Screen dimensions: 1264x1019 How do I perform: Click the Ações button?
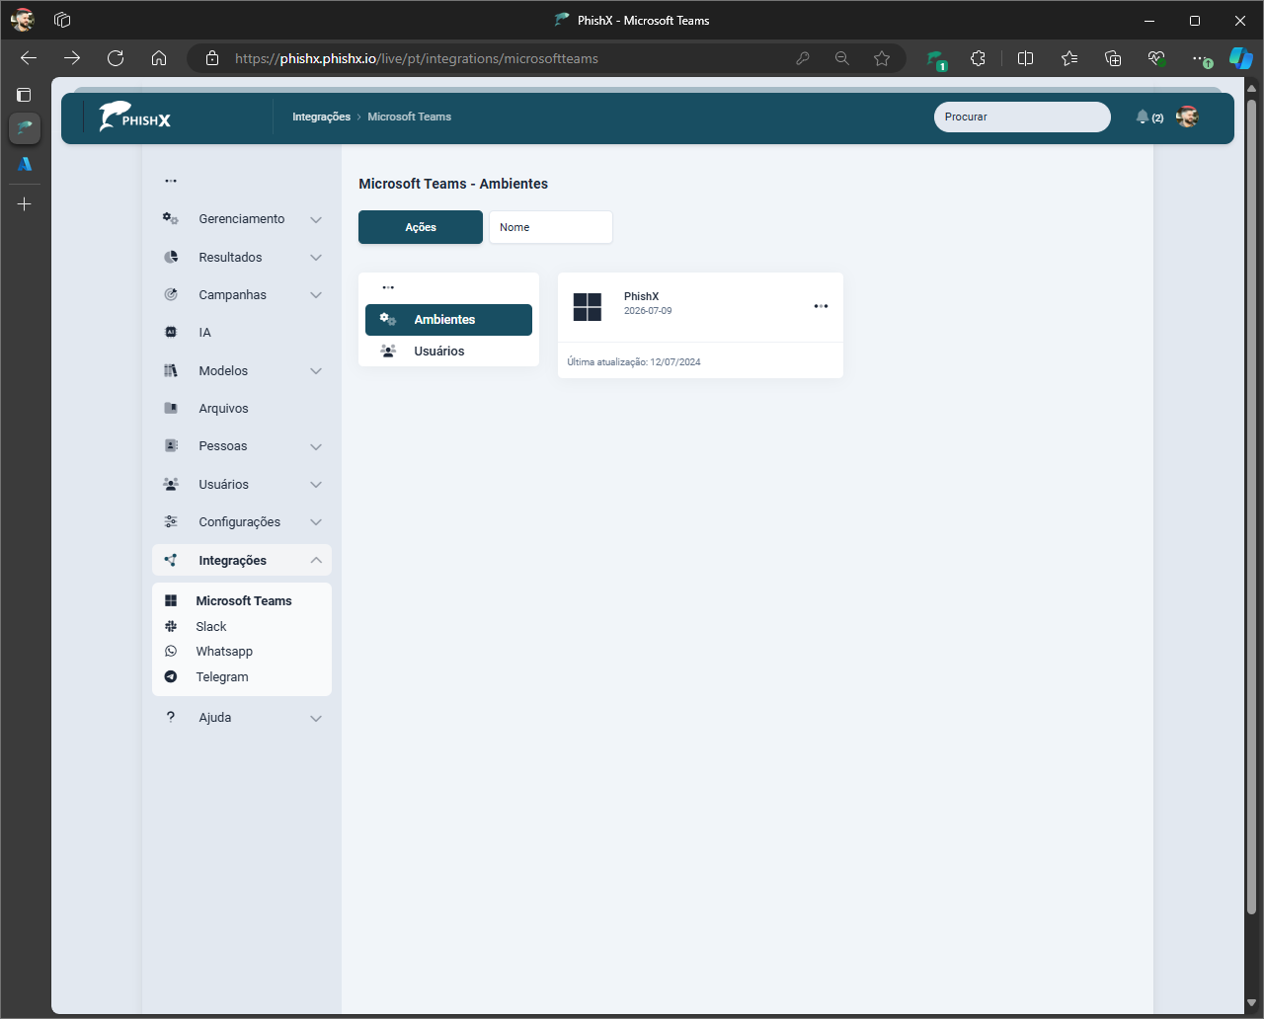(x=421, y=227)
